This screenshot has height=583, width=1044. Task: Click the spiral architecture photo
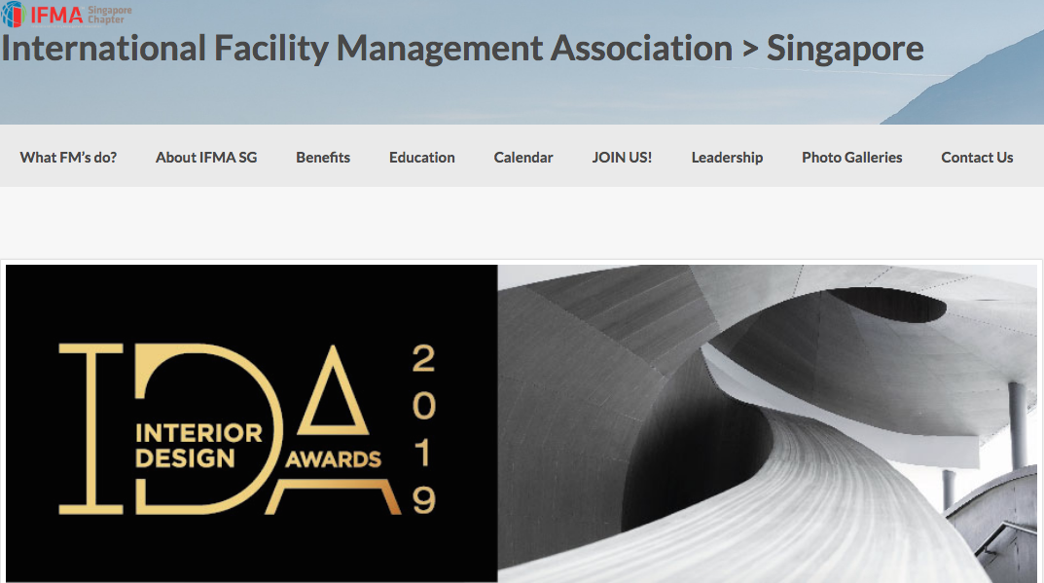tap(767, 423)
